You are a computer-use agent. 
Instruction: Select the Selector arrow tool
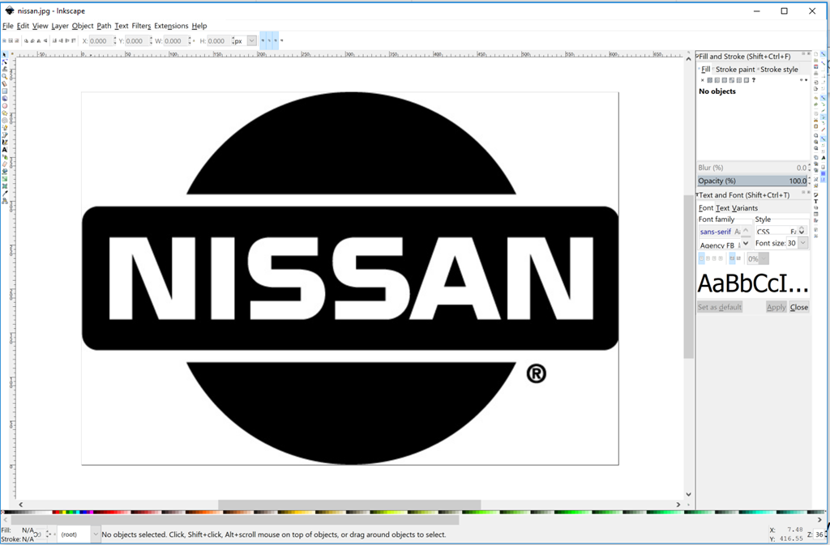pos(4,55)
